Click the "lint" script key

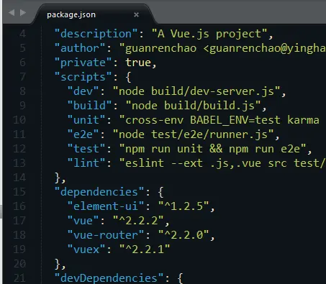coord(86,163)
